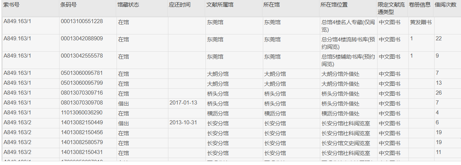Click 横沥分馆外借处 location cell
Image resolution: width=461 pixels, height=165 pixels.
pos(348,113)
